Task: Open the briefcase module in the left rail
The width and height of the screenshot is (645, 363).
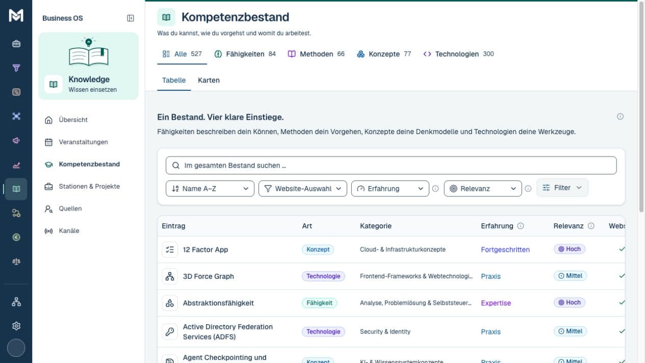Action: pyautogui.click(x=16, y=44)
